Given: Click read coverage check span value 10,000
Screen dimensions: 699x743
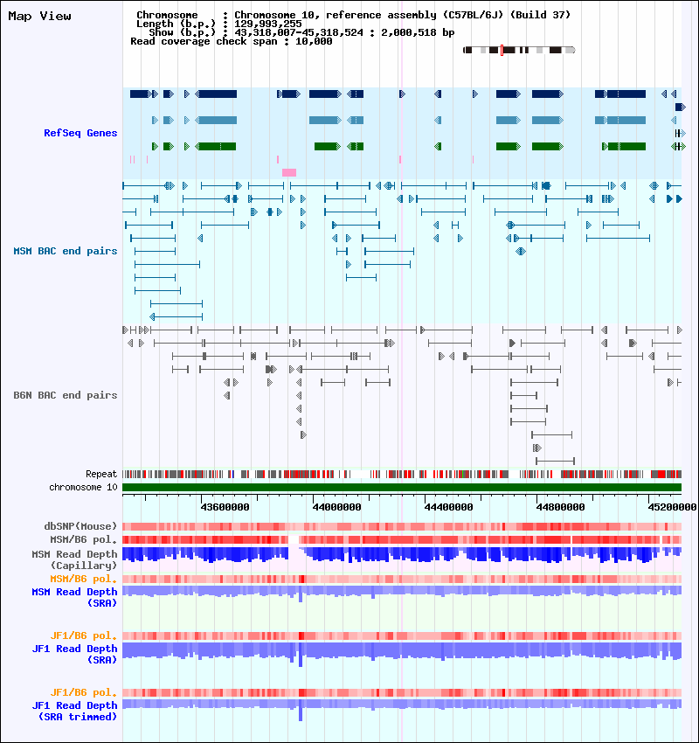Looking at the screenshot, I should pyautogui.click(x=314, y=42).
